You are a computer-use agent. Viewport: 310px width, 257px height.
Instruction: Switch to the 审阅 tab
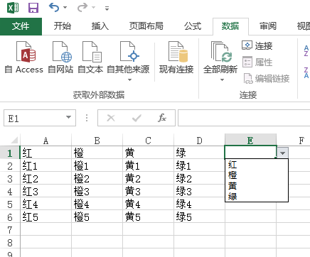point(268,26)
